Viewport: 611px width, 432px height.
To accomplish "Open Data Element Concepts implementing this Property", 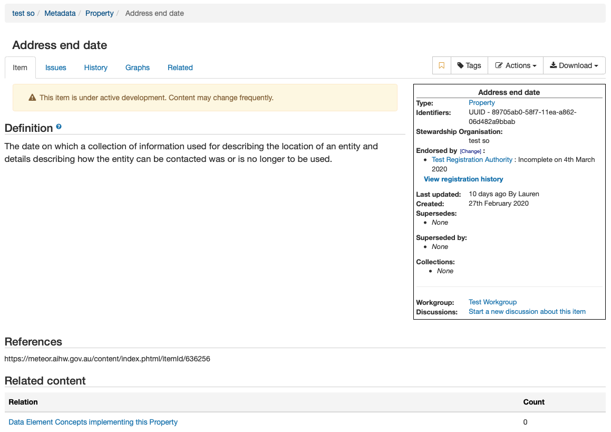I will coord(93,422).
